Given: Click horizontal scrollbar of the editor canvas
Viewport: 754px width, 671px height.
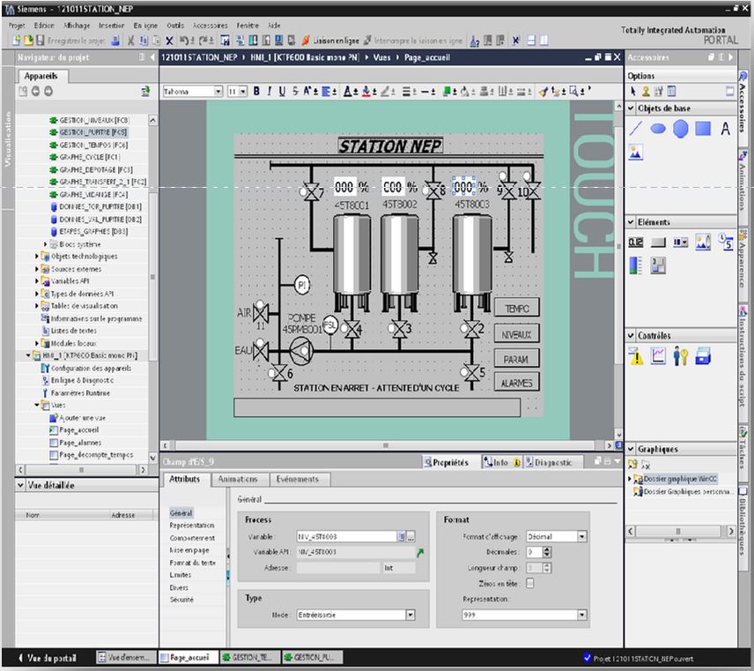Looking at the screenshot, I should (x=386, y=446).
